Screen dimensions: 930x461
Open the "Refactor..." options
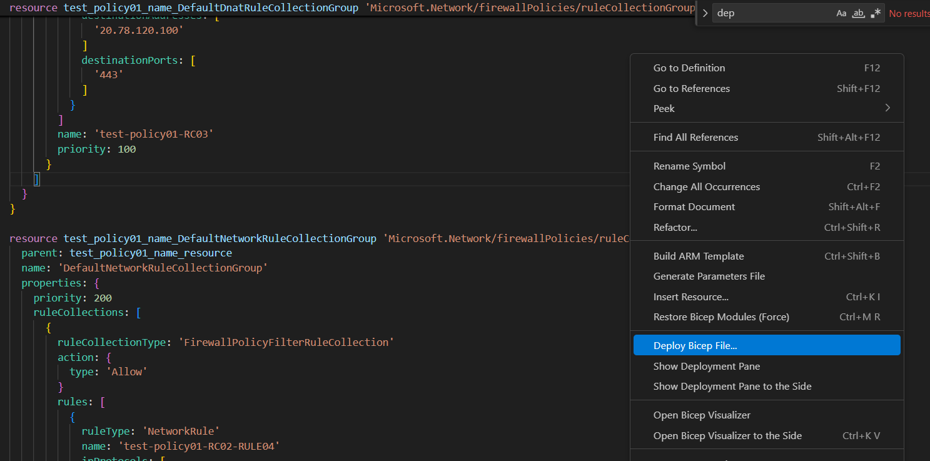(x=679, y=227)
